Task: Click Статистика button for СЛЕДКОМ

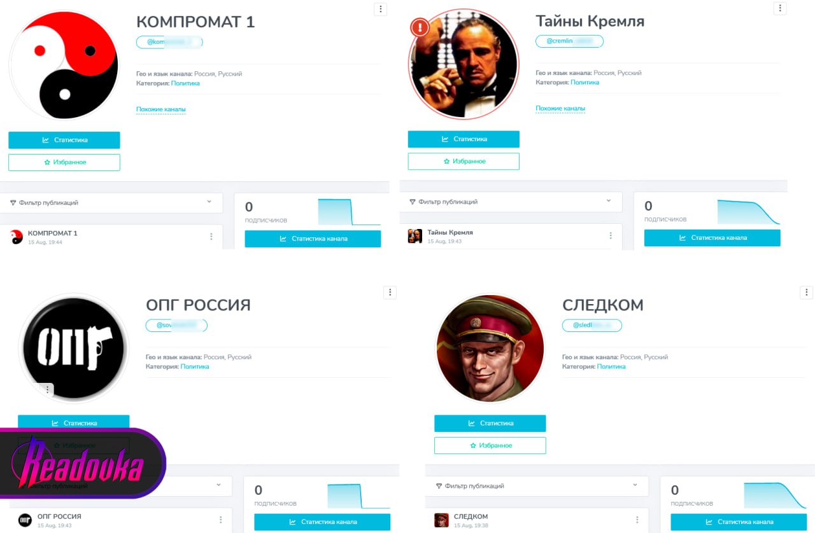Action: 490,423
